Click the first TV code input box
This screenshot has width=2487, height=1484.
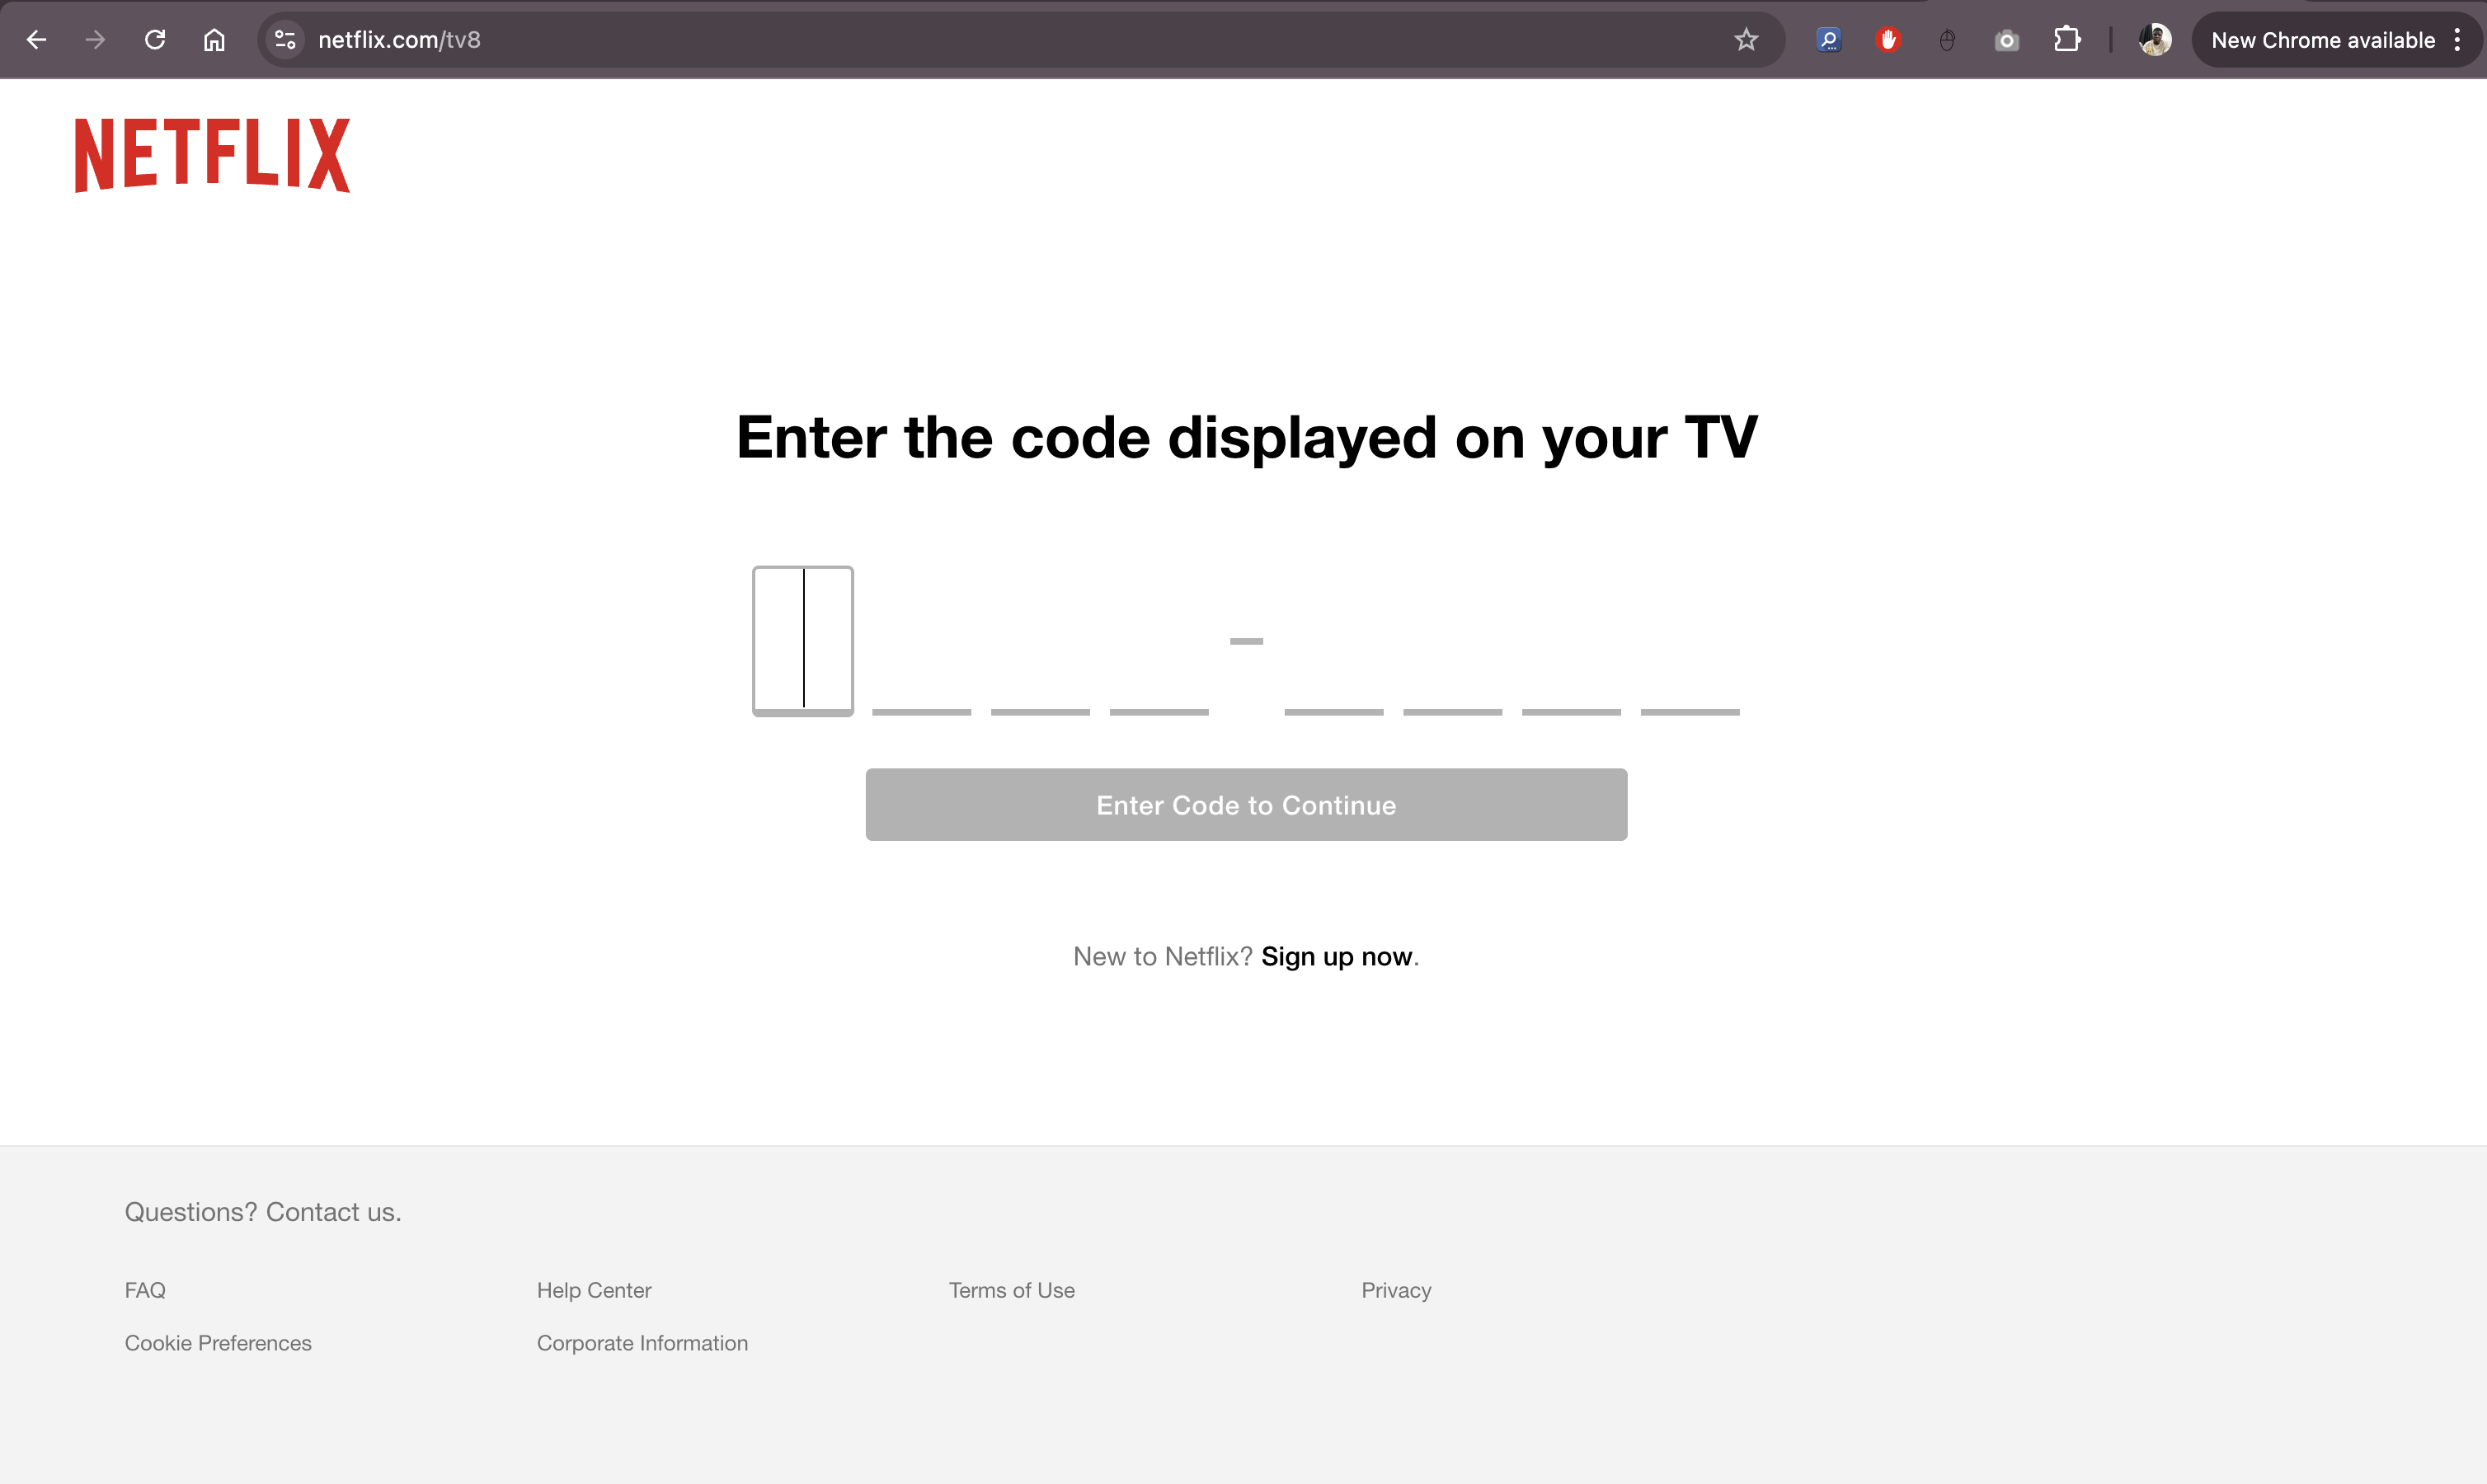point(803,640)
